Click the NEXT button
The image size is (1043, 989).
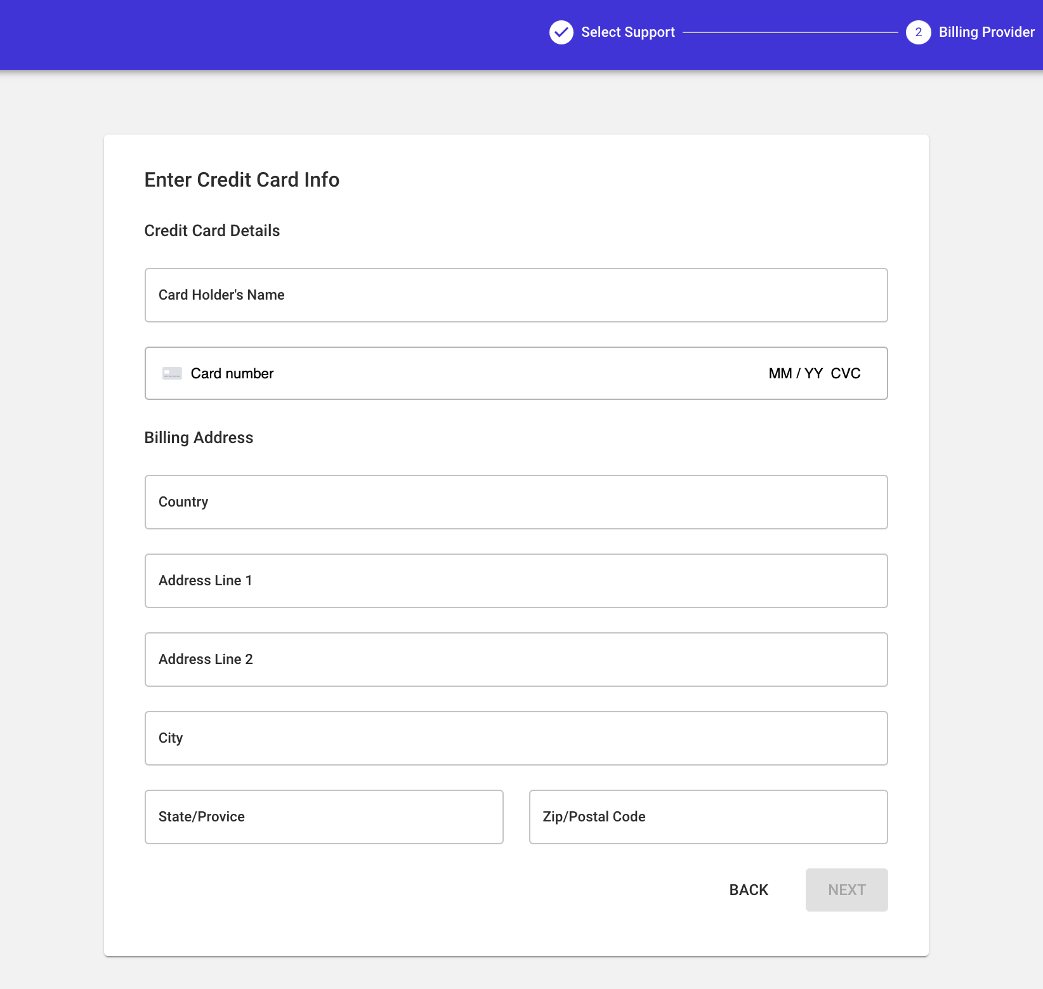846,890
